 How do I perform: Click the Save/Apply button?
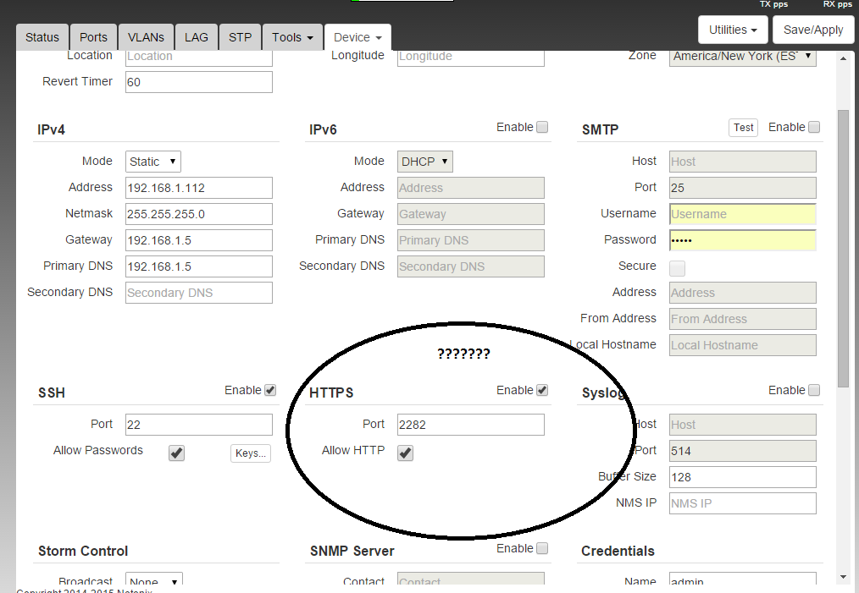point(813,30)
